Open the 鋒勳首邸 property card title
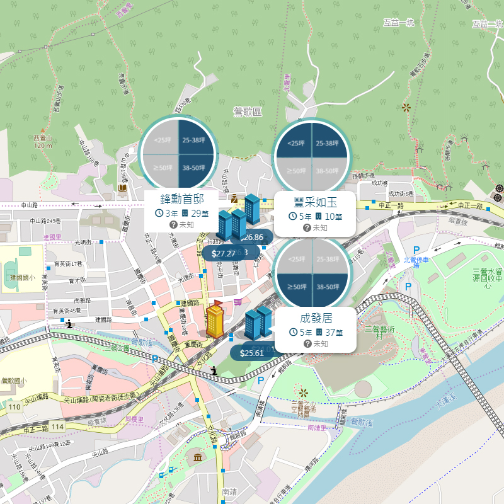This screenshot has width=504, height=504. [x=182, y=199]
